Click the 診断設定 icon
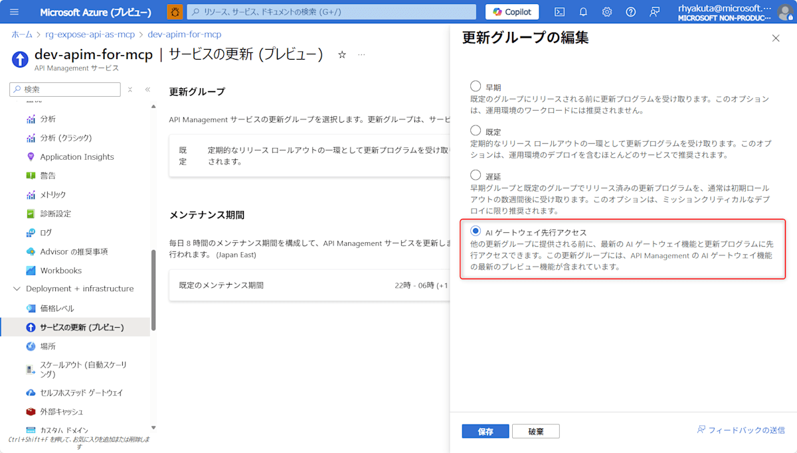 point(31,214)
